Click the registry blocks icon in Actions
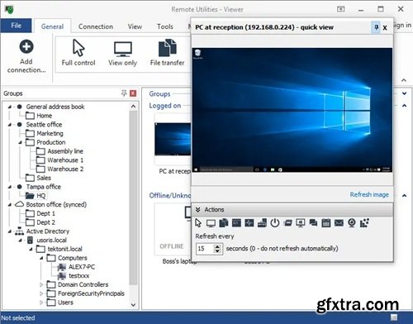 (364, 223)
